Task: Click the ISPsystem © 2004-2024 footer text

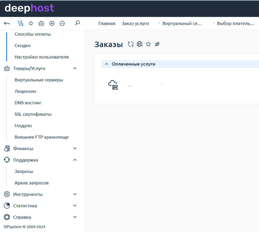Action: (x=24, y=227)
